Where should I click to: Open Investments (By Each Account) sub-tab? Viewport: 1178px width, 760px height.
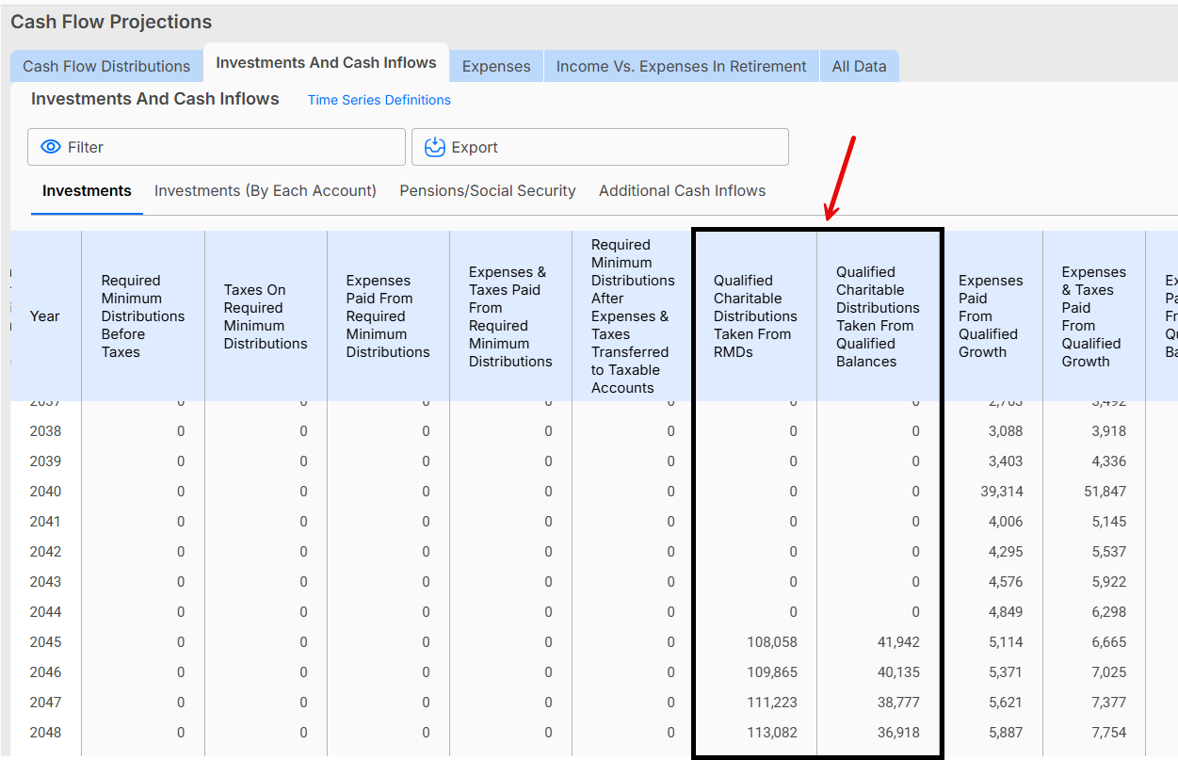coord(266,190)
